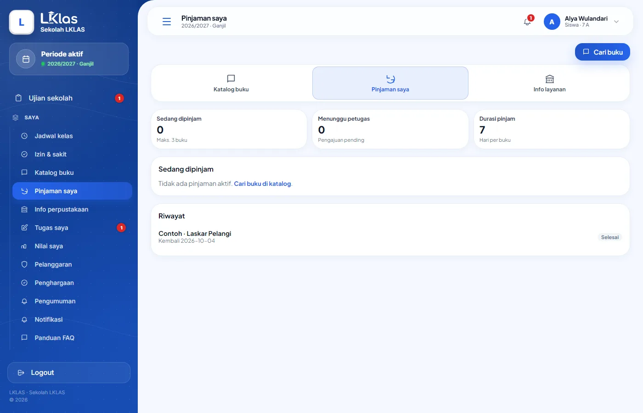Click the Riwayat section heading

pos(172,216)
